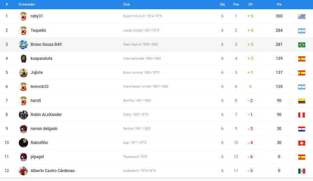Viewport: 313px width, 181px height.
Task: Sort by the Pte column header
Action: point(279,4)
